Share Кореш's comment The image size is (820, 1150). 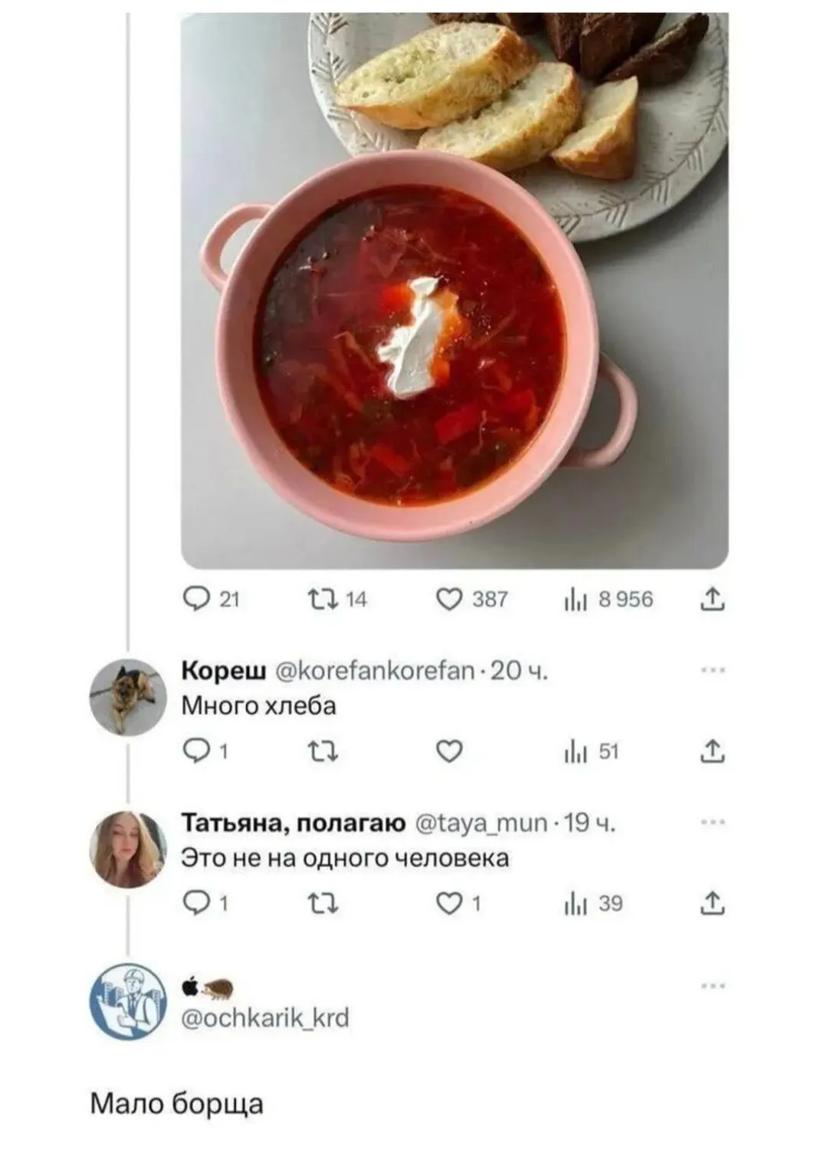[x=712, y=751]
